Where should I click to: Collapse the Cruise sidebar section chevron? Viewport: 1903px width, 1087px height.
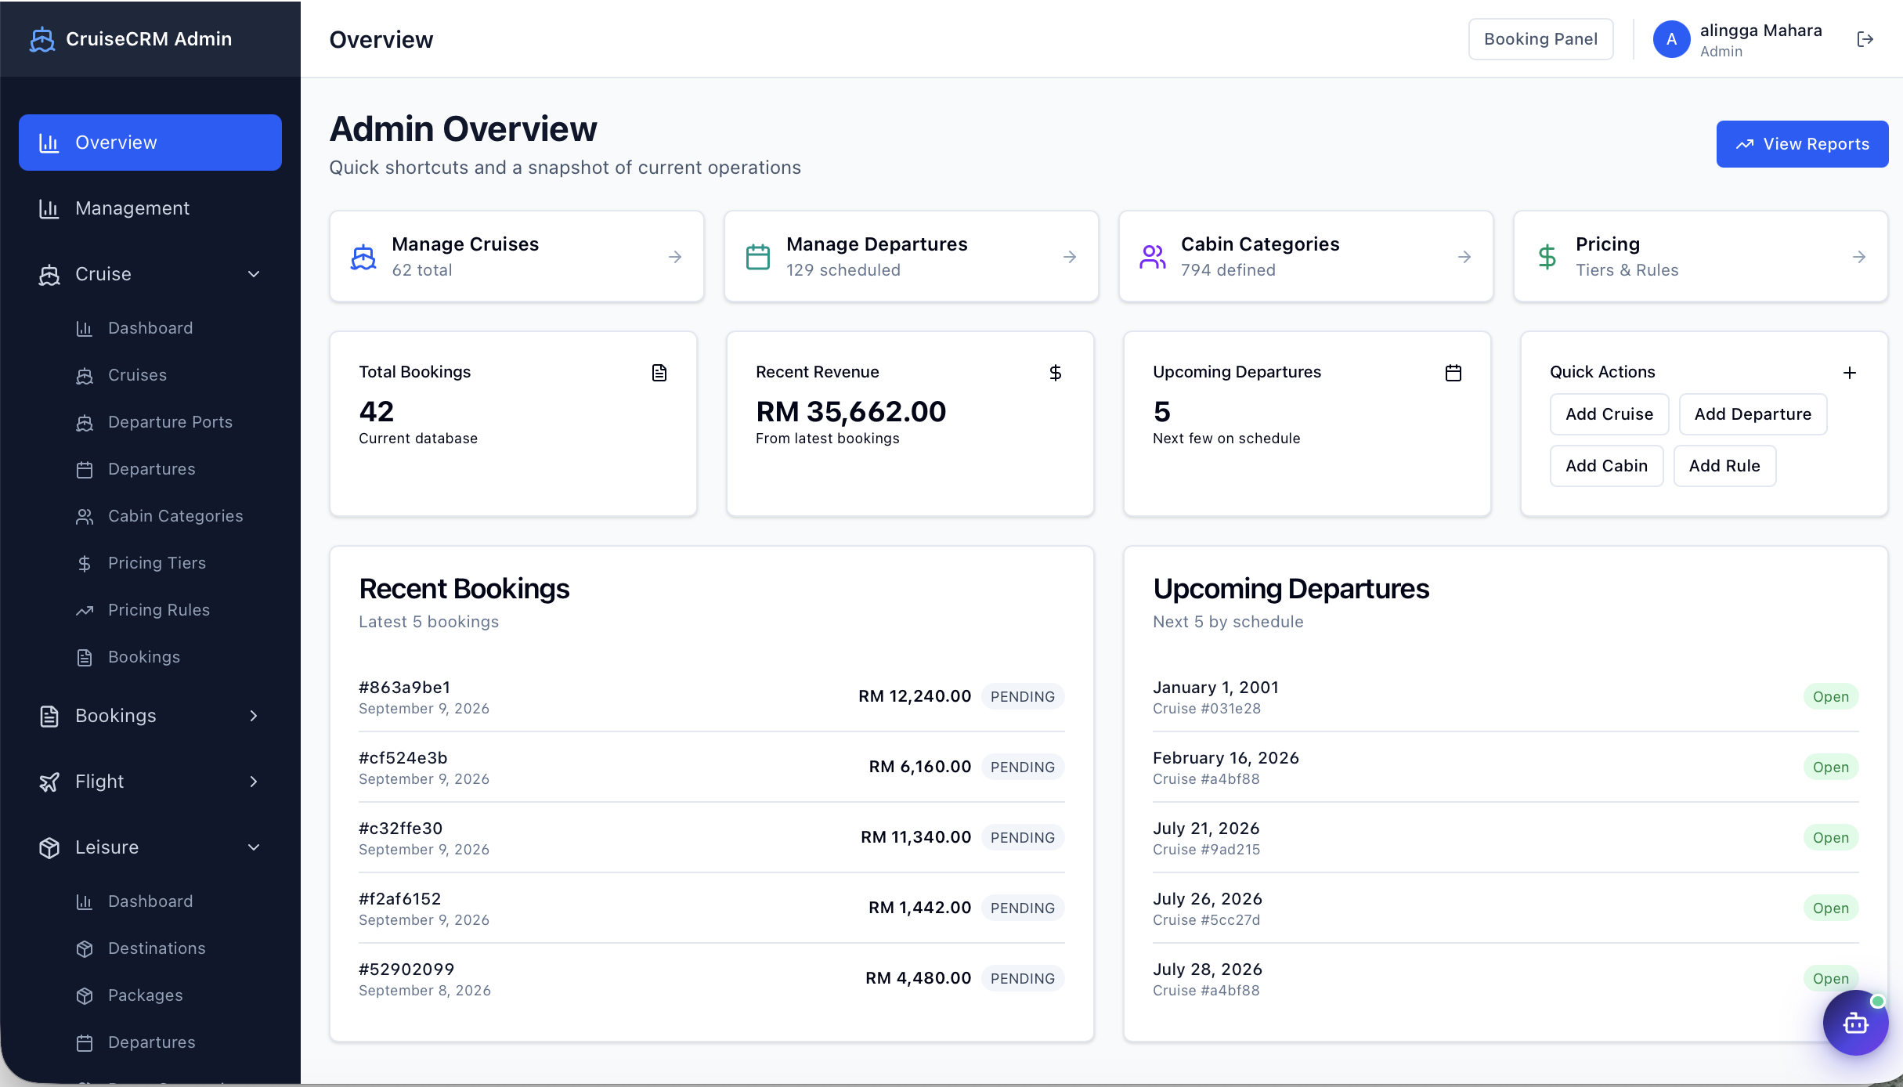254,274
